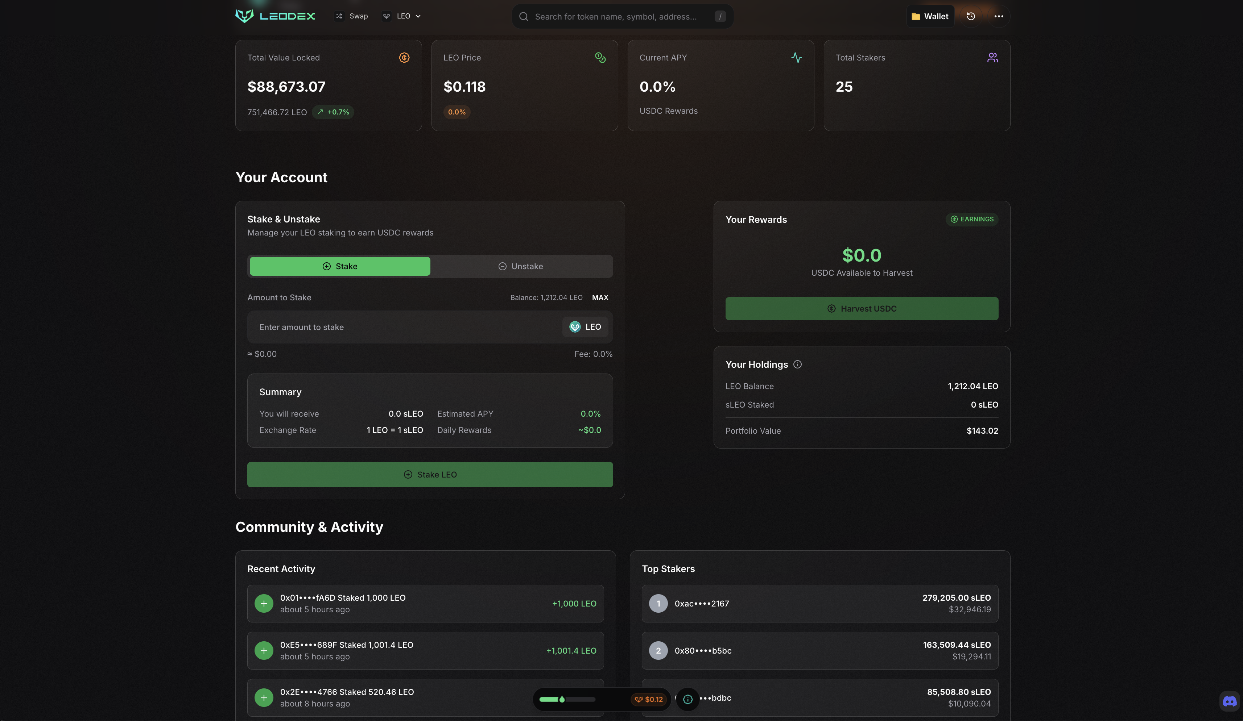Open the Discord chat button
The width and height of the screenshot is (1243, 721).
pyautogui.click(x=1230, y=701)
